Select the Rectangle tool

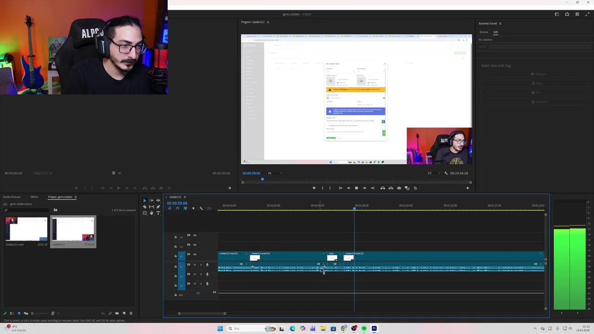coord(145,213)
